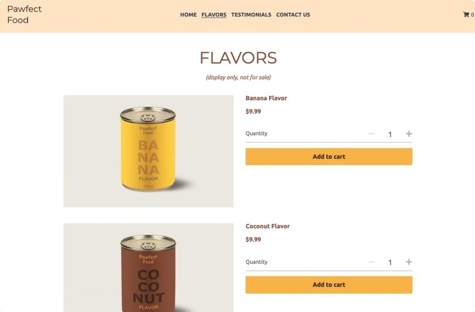Viewport: 475px width, 312px height.
Task: Increase Banana Flavor quantity
Action: (x=409, y=134)
